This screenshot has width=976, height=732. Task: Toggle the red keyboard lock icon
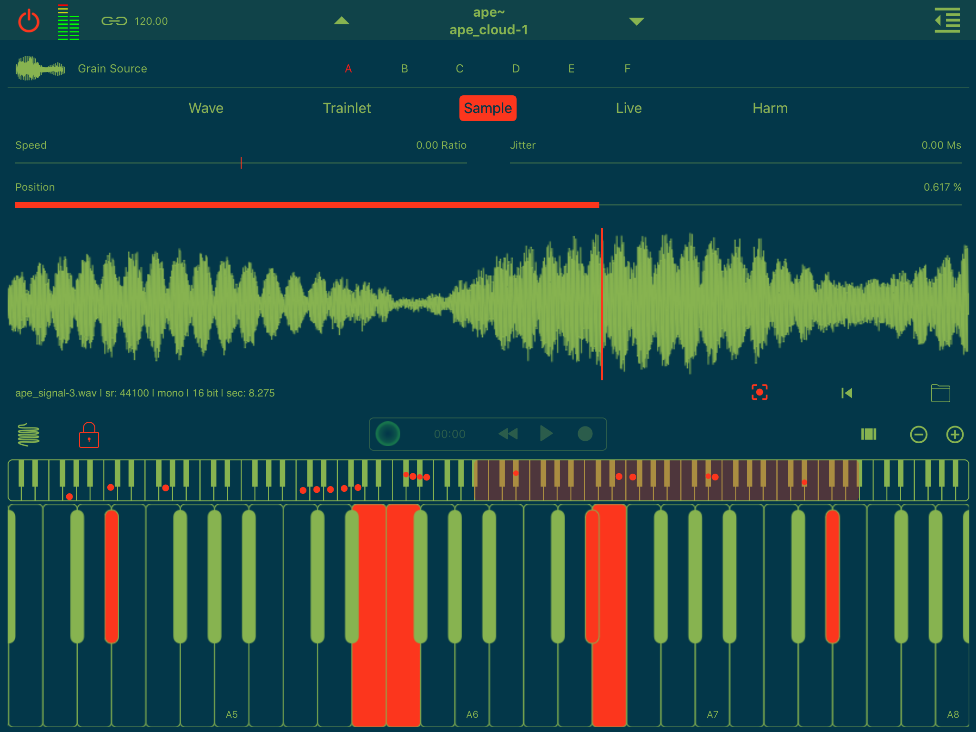point(89,435)
